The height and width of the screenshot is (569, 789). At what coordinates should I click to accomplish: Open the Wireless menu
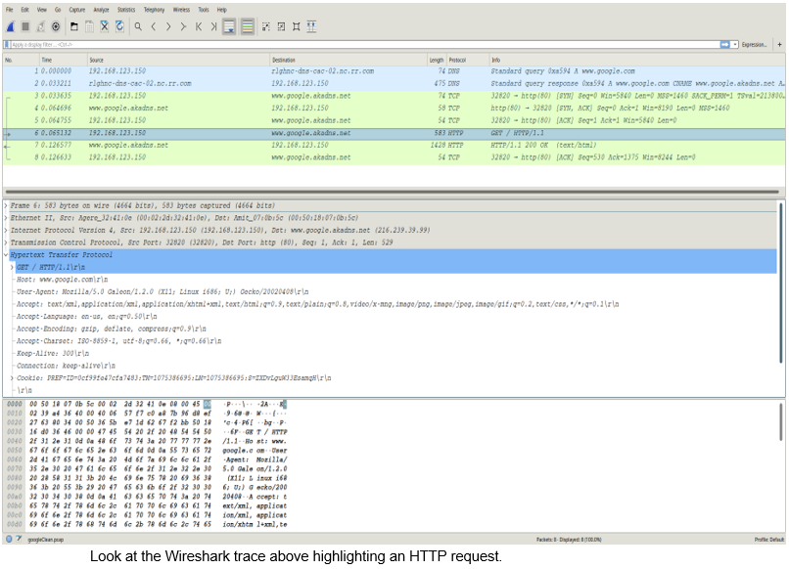(181, 10)
